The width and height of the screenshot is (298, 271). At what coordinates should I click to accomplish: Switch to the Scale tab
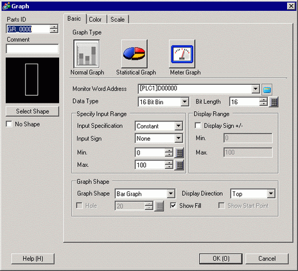click(x=118, y=19)
